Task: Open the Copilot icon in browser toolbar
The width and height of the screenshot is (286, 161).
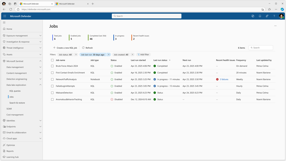Action: pyautogui.click(x=282, y=9)
